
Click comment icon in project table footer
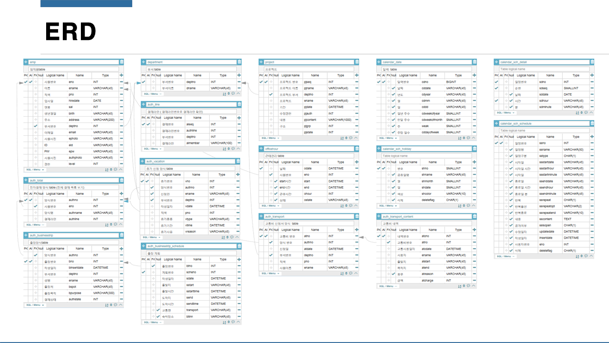351,138
